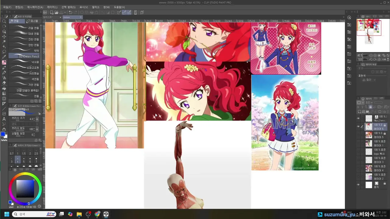Click the color wheel saturation square
Image resolution: width=390 pixels, height=219 pixels.
[25, 189]
